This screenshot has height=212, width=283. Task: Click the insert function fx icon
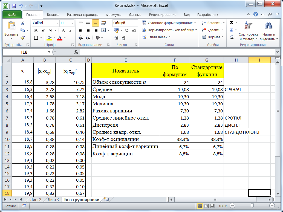[76, 52]
